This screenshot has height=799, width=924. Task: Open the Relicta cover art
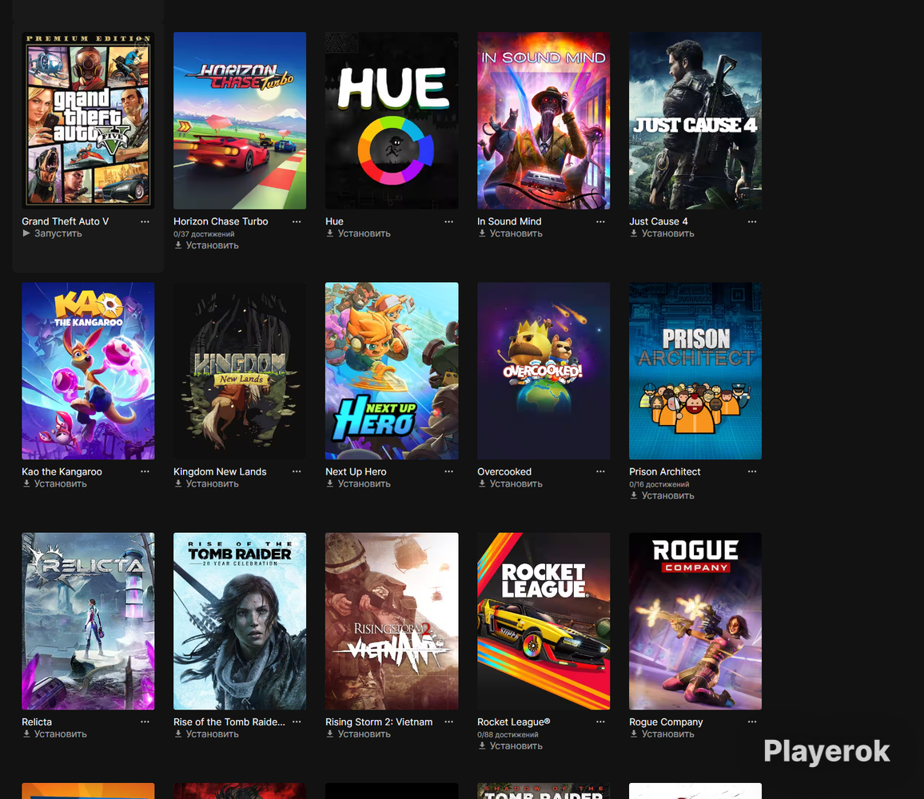[89, 622]
